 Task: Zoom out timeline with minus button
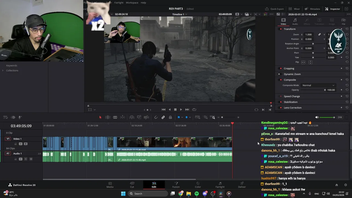point(218,117)
